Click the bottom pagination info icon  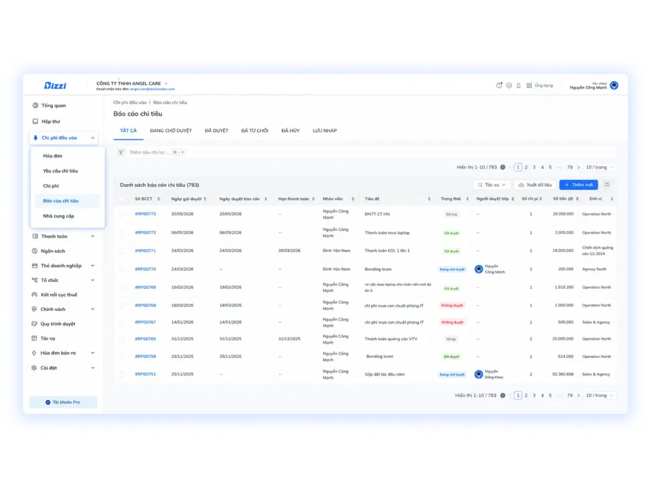[503, 396]
